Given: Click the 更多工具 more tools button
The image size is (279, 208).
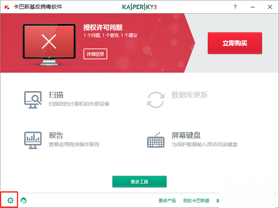Looking at the screenshot, I should [x=139, y=182].
